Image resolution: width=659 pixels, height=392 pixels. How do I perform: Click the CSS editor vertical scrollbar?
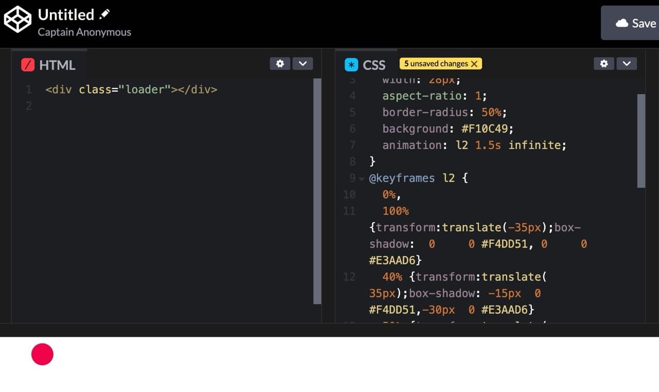(x=641, y=140)
